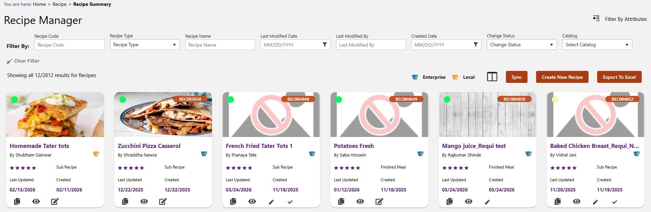Focus the Recipe Name input field
This screenshot has width=651, height=212.
(x=220, y=45)
